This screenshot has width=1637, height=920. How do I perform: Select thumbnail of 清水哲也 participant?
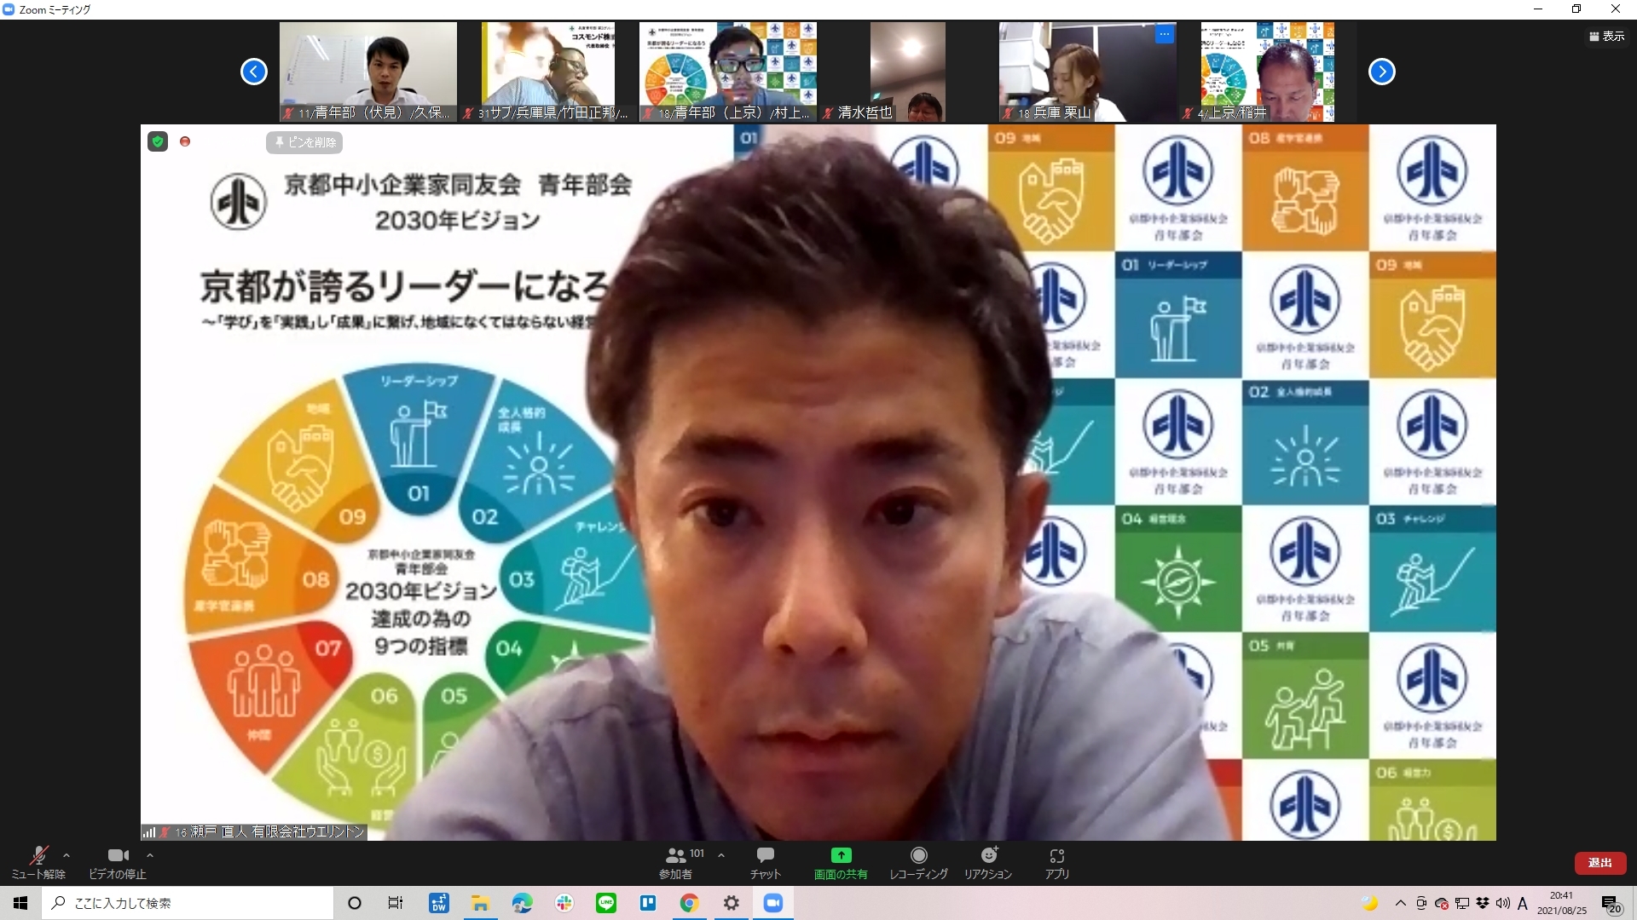click(x=907, y=72)
